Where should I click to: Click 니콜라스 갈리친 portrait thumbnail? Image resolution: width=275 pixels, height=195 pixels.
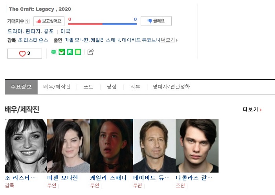(x=197, y=146)
